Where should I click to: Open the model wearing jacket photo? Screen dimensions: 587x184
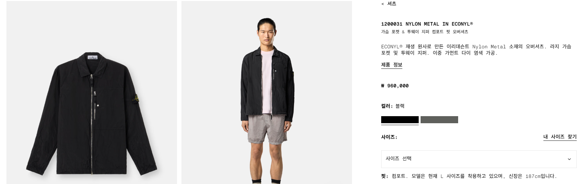tap(267, 92)
